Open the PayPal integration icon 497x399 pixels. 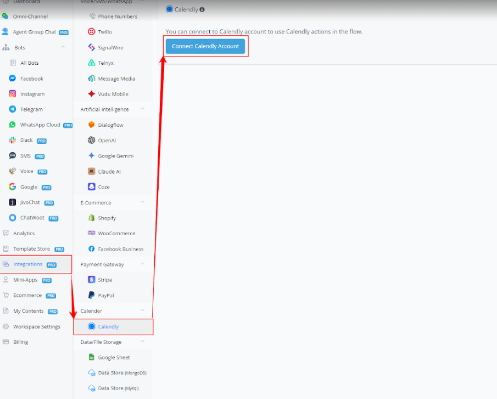92,296
